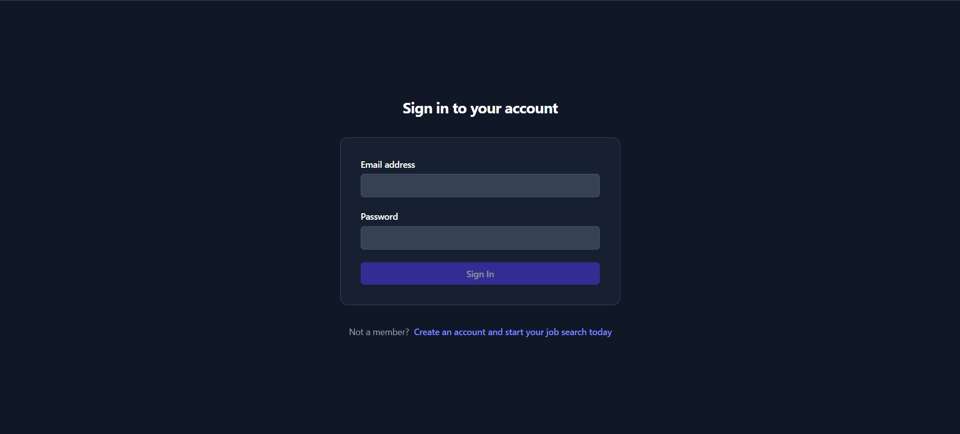
Task: Open the Create an account link
Action: pyautogui.click(x=512, y=332)
